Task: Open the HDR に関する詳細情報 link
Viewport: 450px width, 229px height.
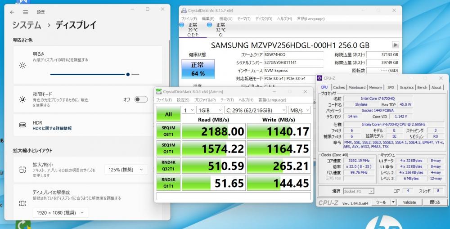Action: 52,128
